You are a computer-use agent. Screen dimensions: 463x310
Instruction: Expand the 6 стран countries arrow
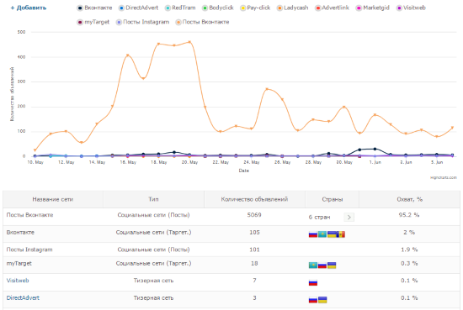click(x=349, y=218)
